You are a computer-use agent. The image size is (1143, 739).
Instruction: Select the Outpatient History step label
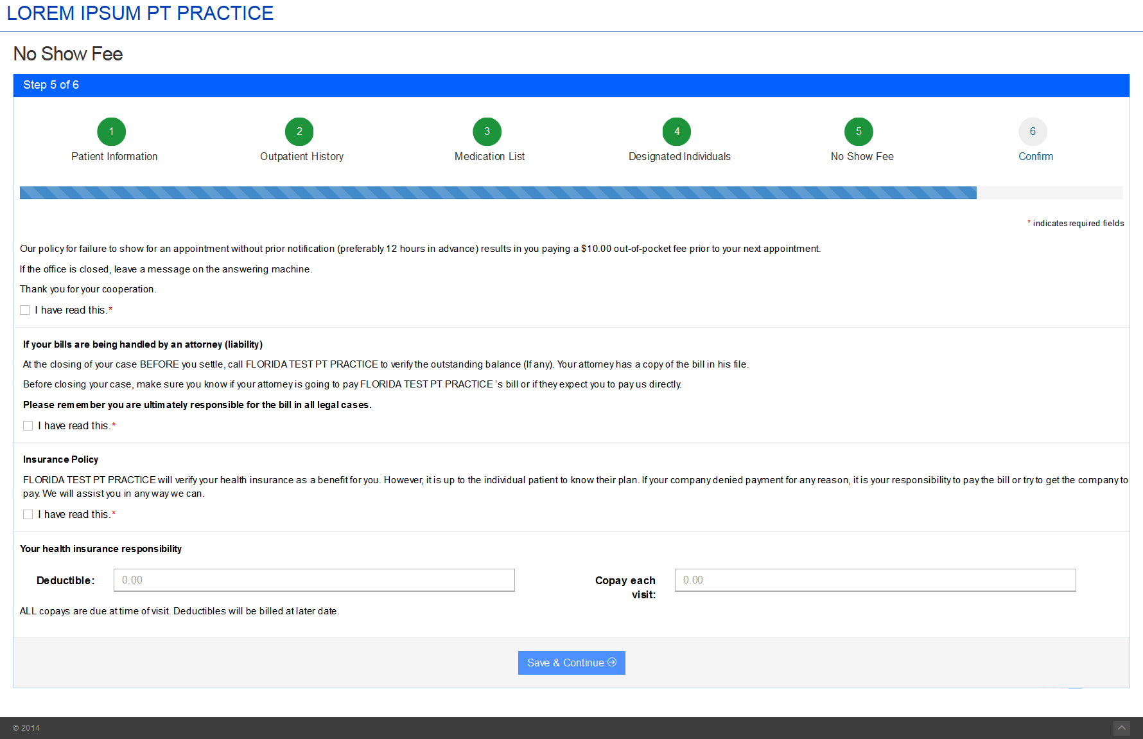(x=301, y=157)
